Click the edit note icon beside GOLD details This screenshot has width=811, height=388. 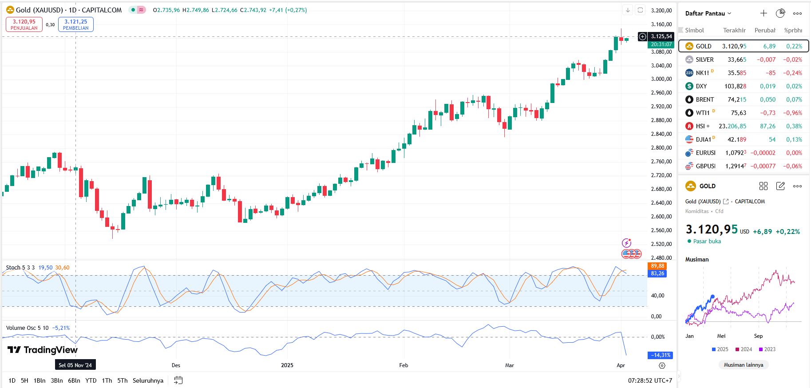pyautogui.click(x=780, y=186)
